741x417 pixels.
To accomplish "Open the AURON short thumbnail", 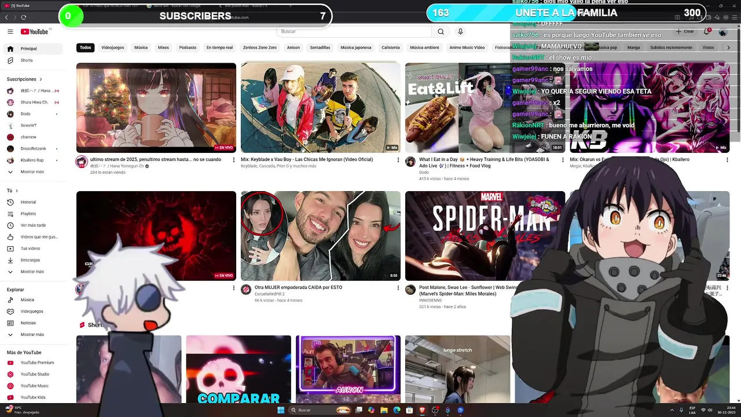I will coord(348,369).
